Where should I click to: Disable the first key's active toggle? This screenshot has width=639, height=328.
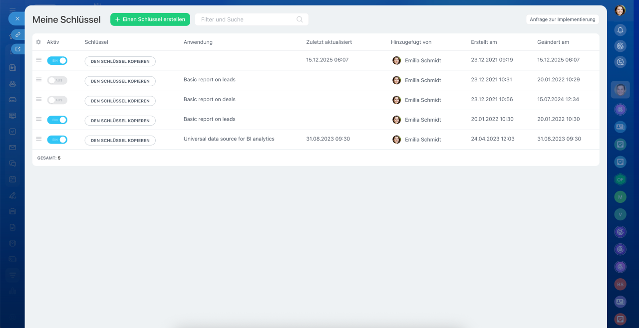57,61
